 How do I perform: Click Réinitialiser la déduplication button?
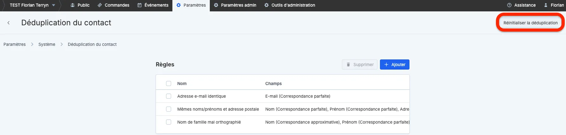coord(531,23)
